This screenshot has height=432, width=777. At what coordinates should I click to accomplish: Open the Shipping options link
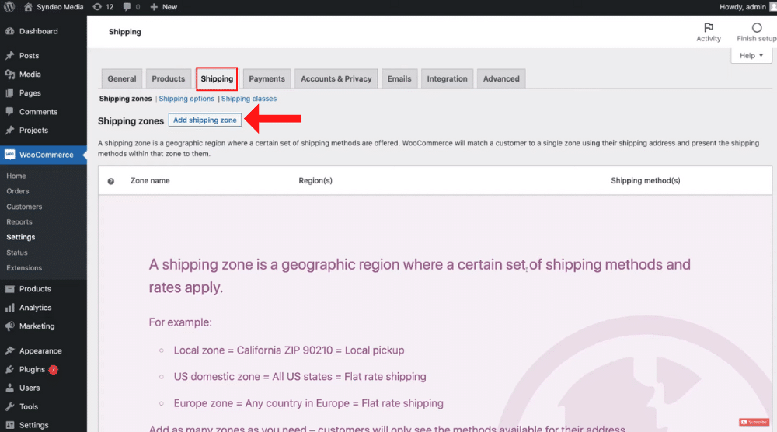tap(186, 99)
